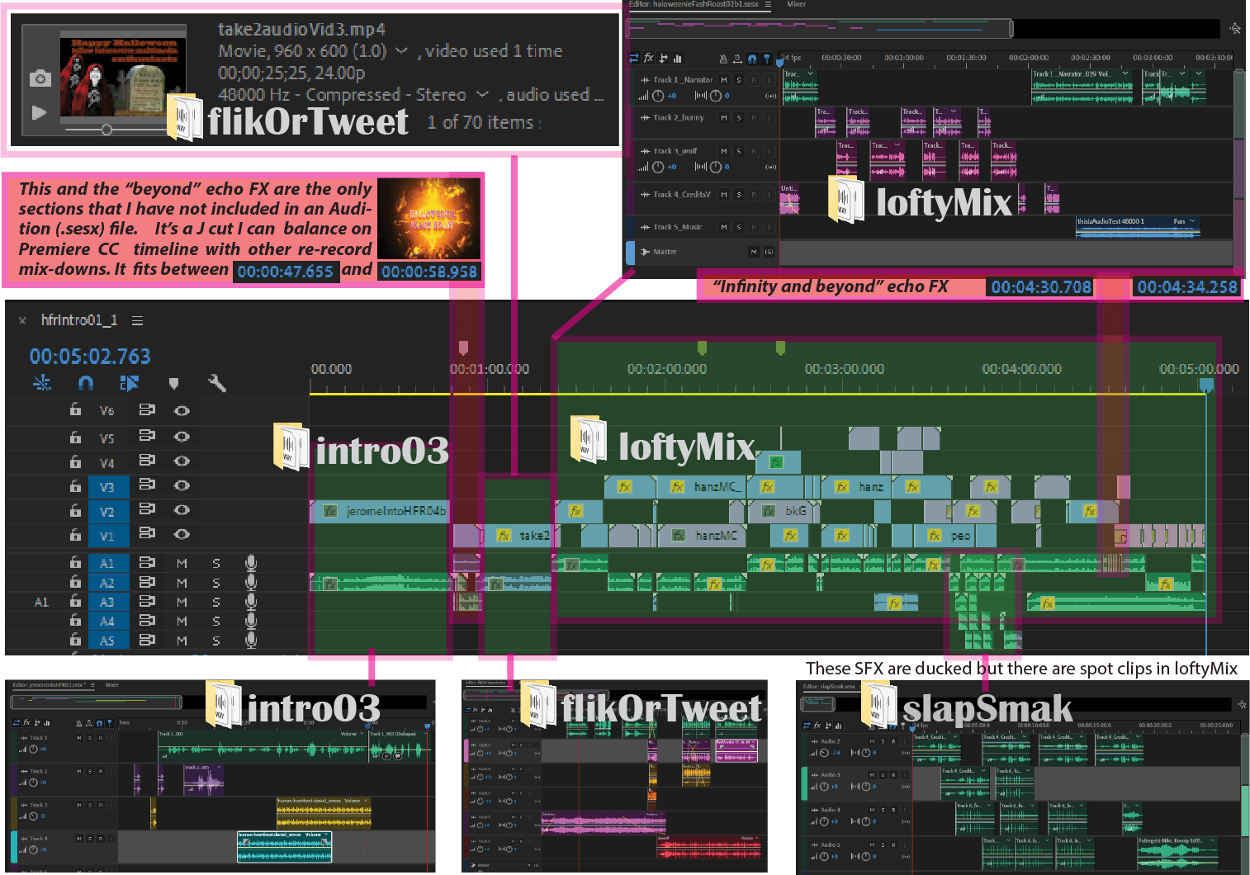Close the hfrIntro01_1 sequence tab
Image resolution: width=1250 pixels, height=875 pixels.
(x=22, y=320)
